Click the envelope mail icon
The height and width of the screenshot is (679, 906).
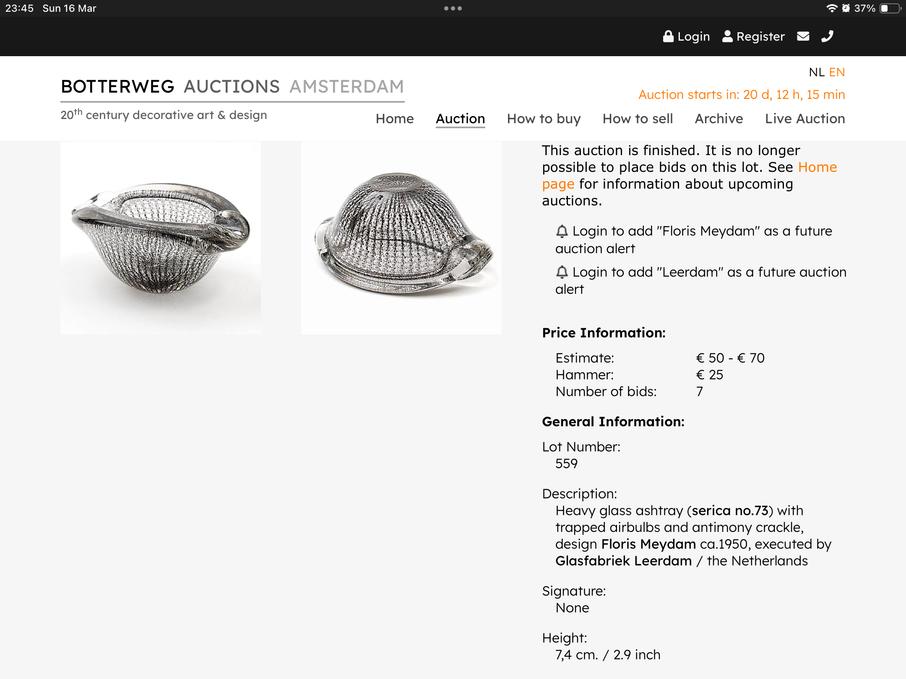[x=803, y=36]
